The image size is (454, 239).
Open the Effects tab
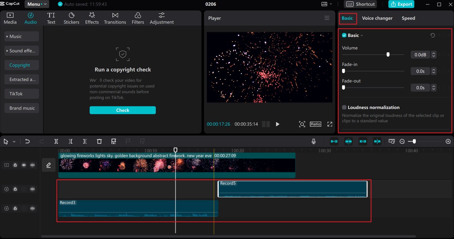(92, 18)
